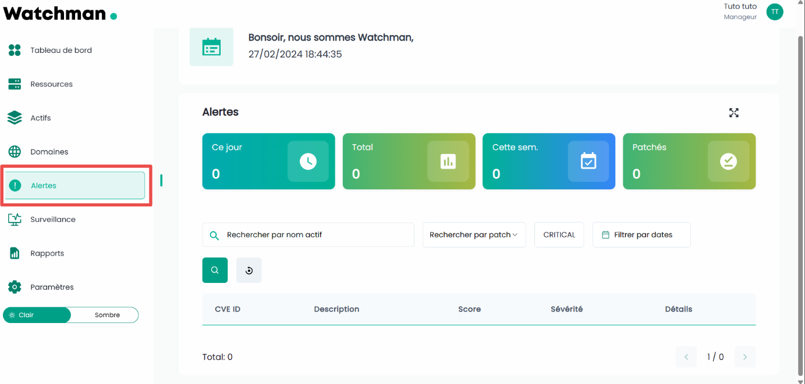Open the CRITICAL severity selector
805x384 pixels.
[559, 235]
